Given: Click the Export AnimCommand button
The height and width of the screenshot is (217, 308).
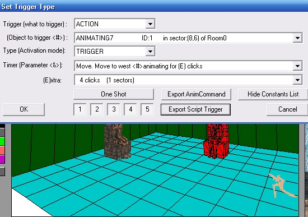Looking at the screenshot, I should coord(196,94).
